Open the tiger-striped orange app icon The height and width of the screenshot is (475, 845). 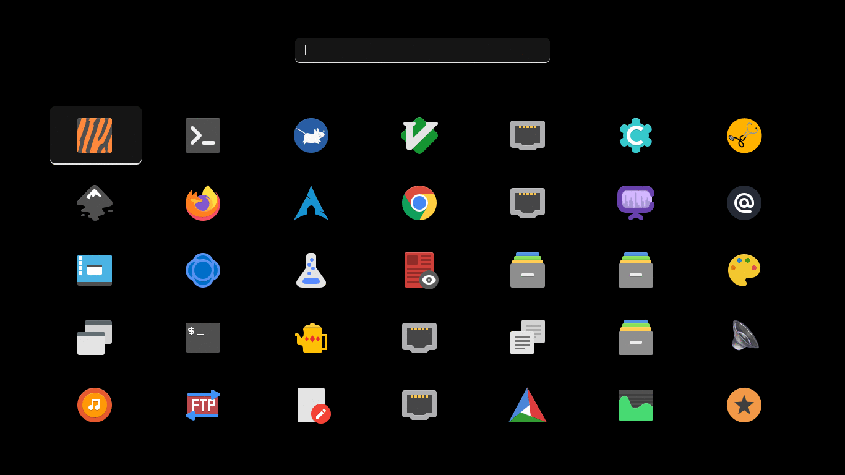click(x=95, y=135)
